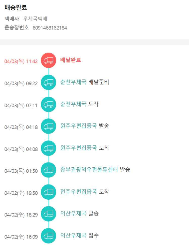The height and width of the screenshot is (245, 189).
Task: Click the truck icon beside 원주우편집중국 도착
Action: click(49, 148)
